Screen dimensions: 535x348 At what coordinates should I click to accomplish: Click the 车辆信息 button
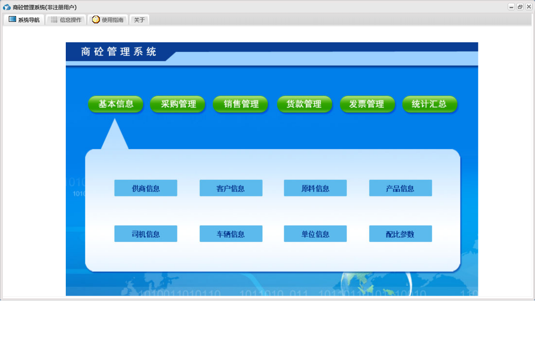tap(231, 234)
